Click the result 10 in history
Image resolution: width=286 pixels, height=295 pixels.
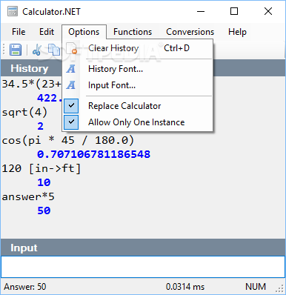(44, 182)
